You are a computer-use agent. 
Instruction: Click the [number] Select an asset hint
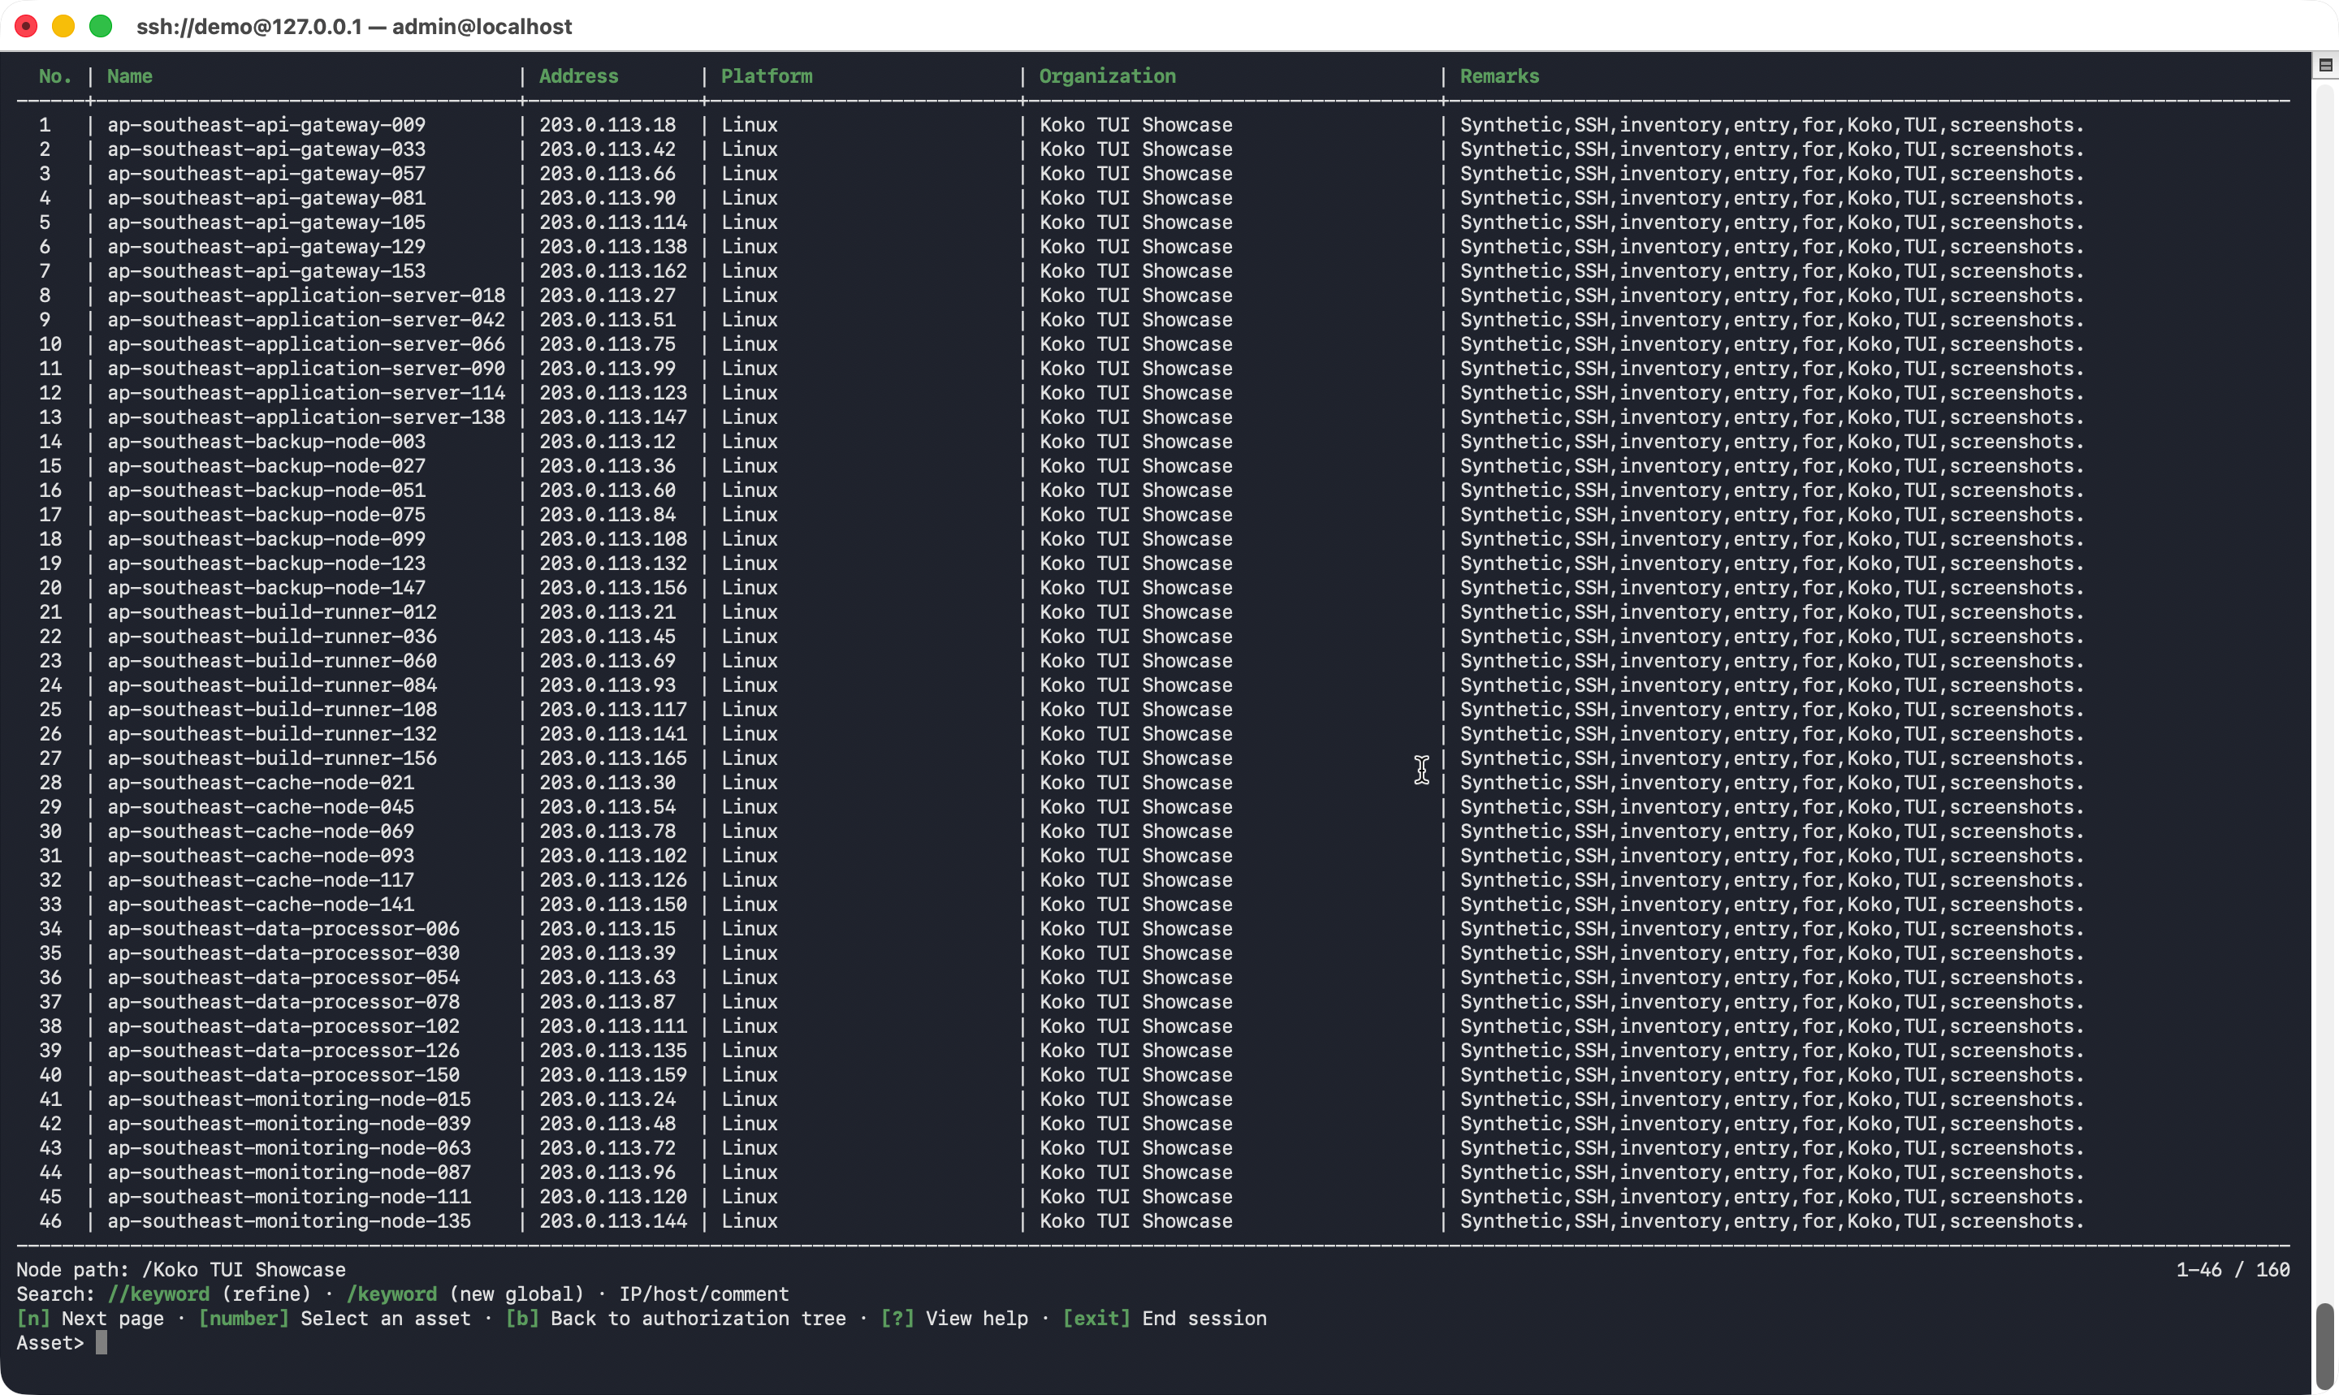coord(335,1318)
